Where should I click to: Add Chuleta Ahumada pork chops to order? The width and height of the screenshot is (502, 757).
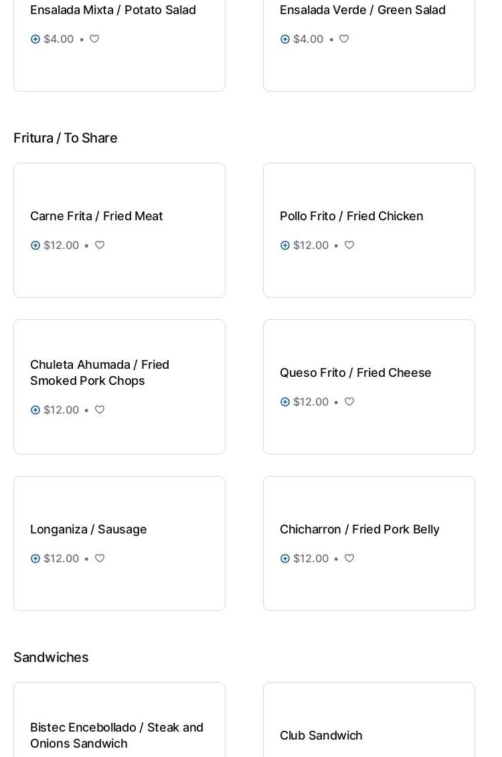35,410
